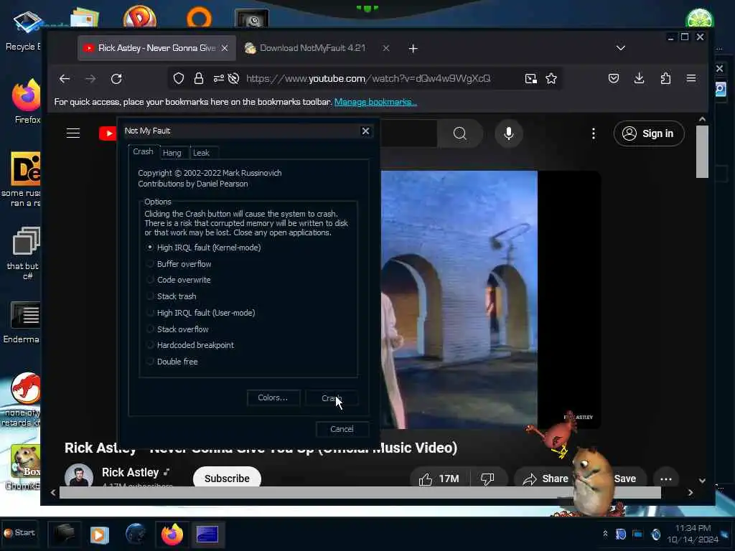Image resolution: width=735 pixels, height=551 pixels.
Task: Select Double free crash option
Action: point(172,362)
